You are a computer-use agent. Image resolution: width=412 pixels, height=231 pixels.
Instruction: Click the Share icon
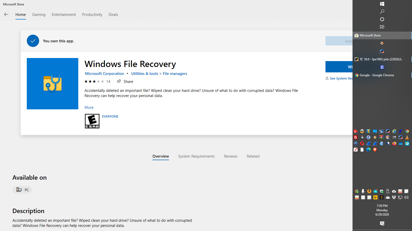pyautogui.click(x=119, y=81)
